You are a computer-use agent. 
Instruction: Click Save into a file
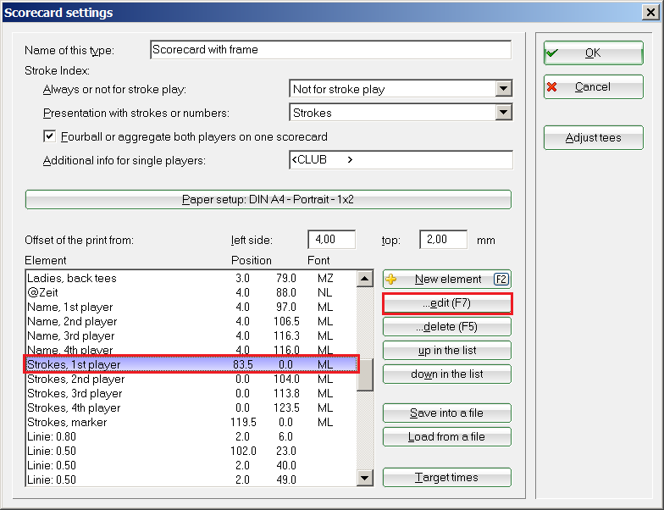click(447, 413)
